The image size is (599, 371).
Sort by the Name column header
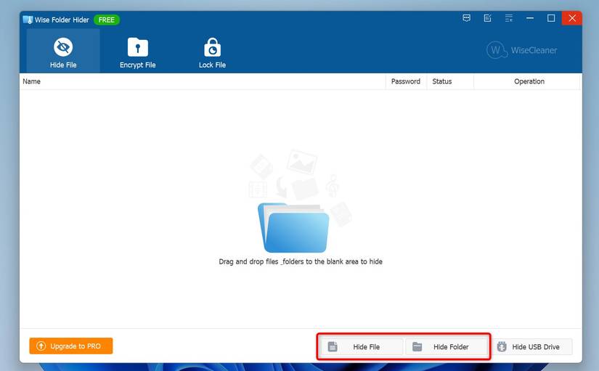[x=32, y=81]
